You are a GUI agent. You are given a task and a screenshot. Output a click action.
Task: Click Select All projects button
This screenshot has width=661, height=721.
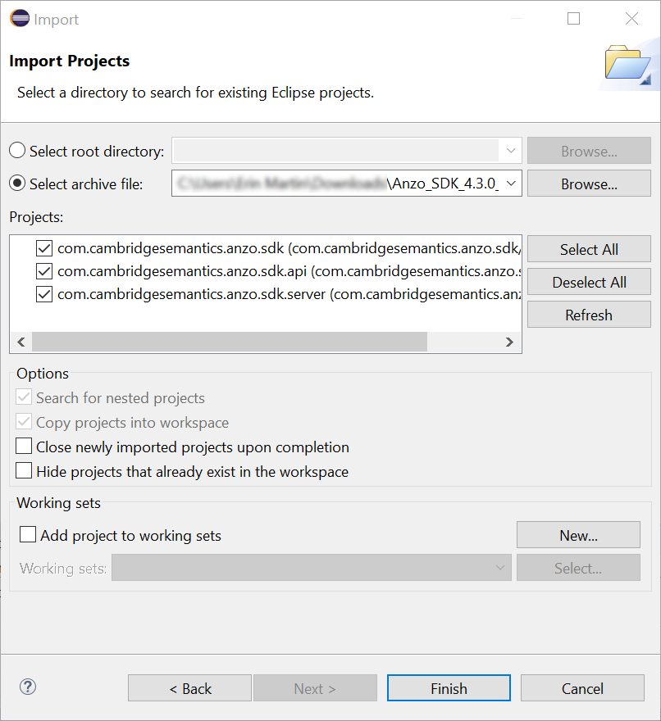[x=589, y=249]
